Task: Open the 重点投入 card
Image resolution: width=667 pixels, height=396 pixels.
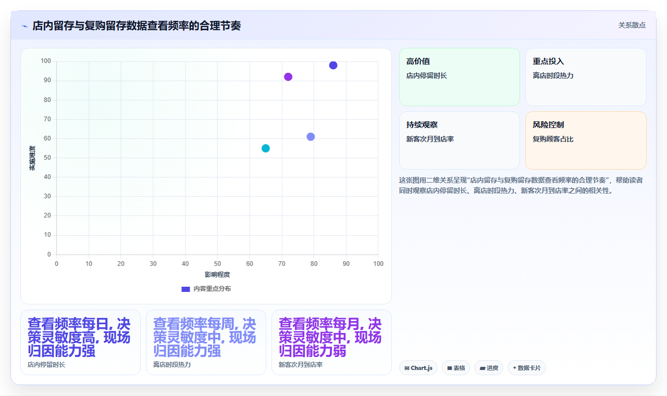Action: (x=586, y=77)
